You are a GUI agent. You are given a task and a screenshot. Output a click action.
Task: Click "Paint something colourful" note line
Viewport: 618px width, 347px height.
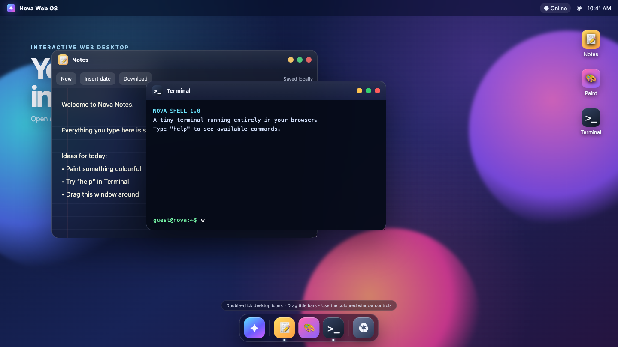click(x=101, y=169)
